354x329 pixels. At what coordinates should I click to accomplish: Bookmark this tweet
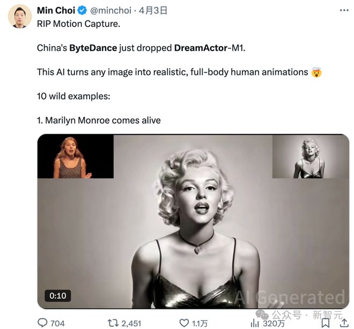326,323
